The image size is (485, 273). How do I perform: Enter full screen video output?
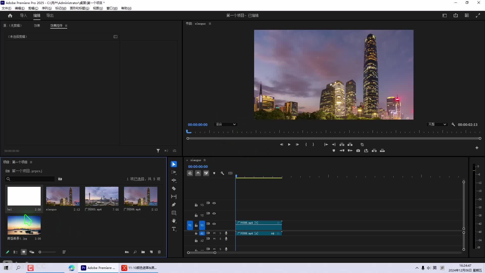click(x=478, y=15)
